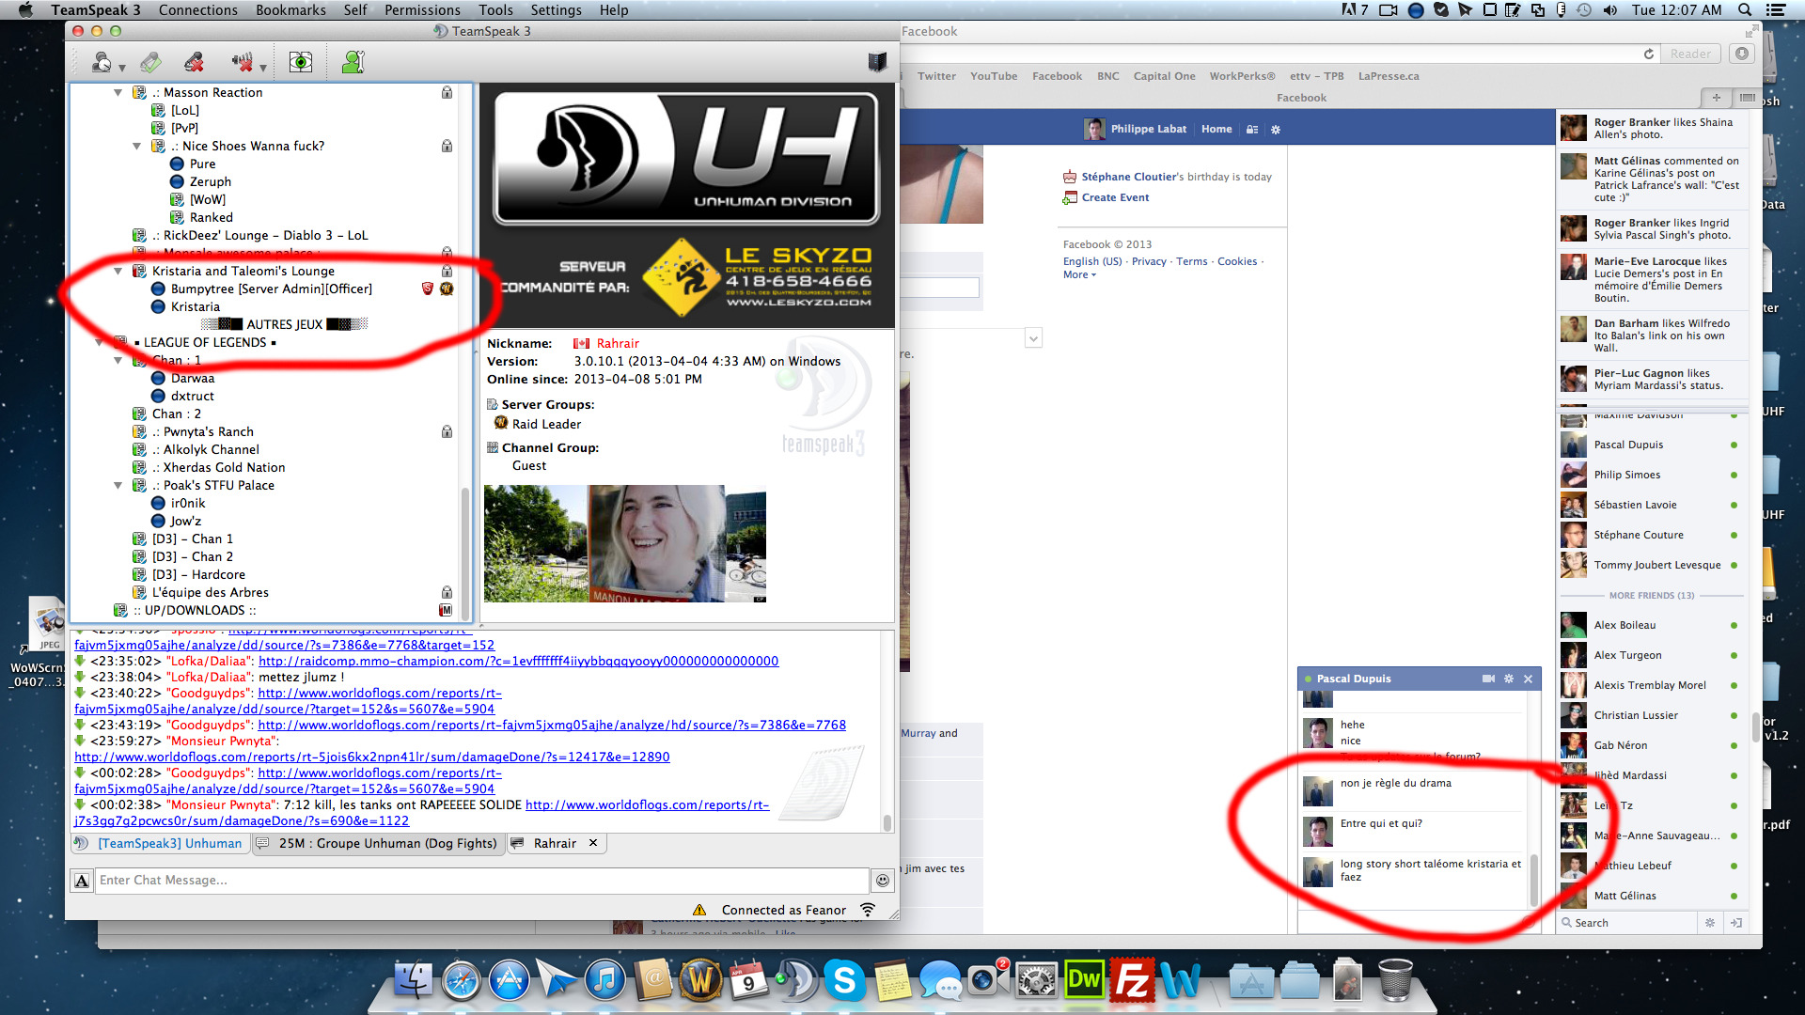The image size is (1805, 1015).
Task: Click the channel tree scrollbar
Action: (464, 554)
